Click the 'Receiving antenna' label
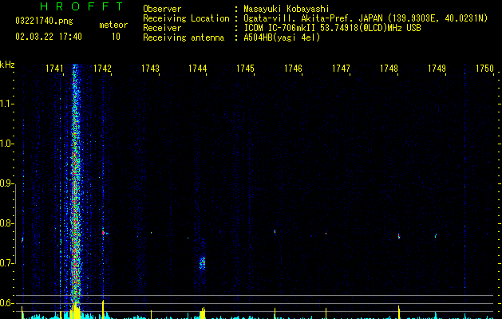 click(184, 37)
